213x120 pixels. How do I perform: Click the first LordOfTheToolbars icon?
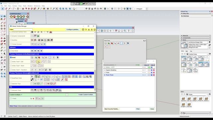point(11,17)
